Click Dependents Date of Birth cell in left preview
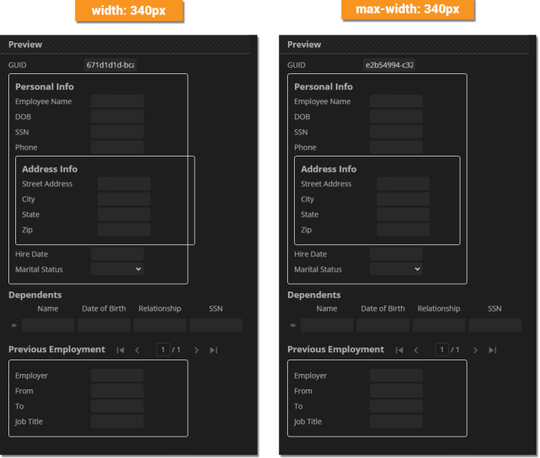Image resolution: width=540 pixels, height=458 pixels. [x=104, y=325]
